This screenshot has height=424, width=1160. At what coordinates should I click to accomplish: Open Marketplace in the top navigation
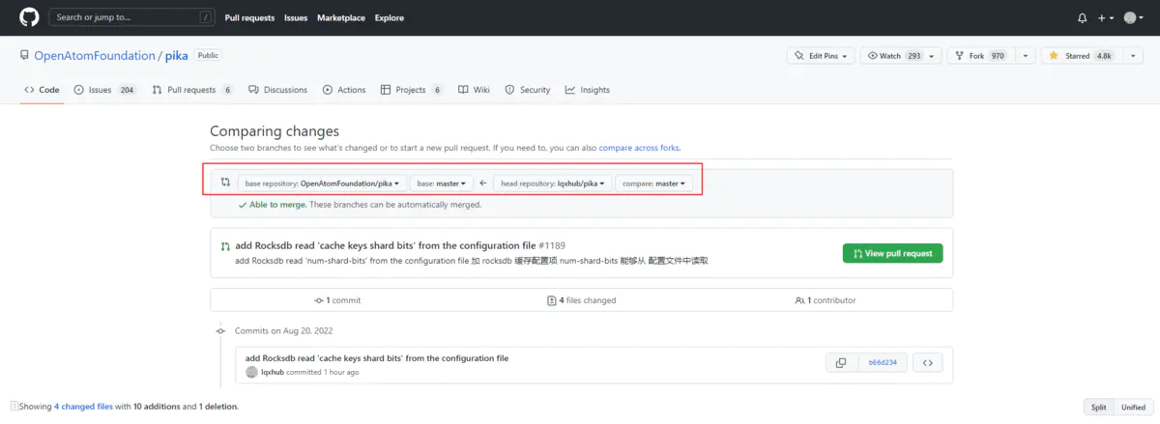point(341,17)
